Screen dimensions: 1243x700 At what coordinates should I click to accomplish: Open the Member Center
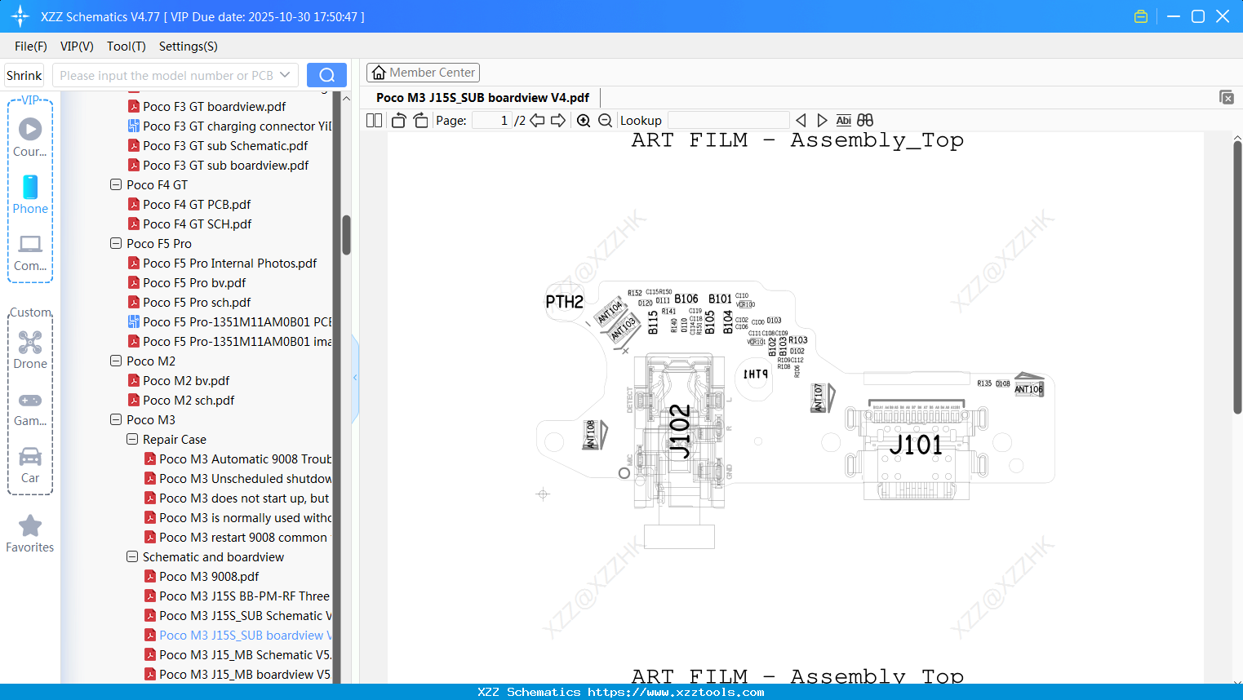point(423,72)
